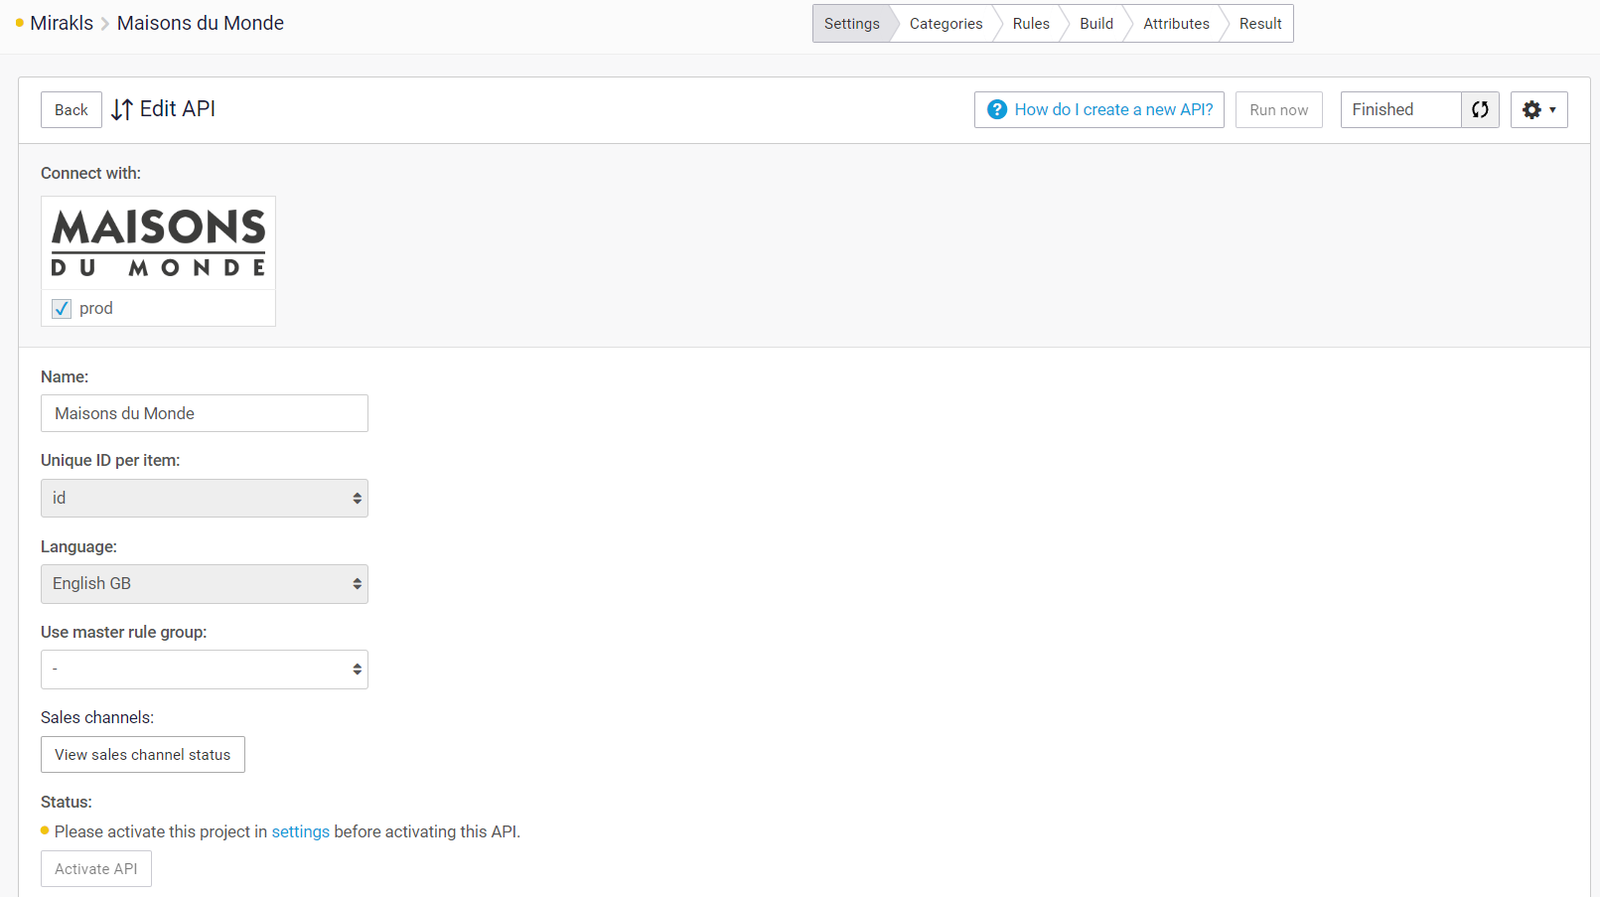Switch to the Categories step tab

click(945, 24)
